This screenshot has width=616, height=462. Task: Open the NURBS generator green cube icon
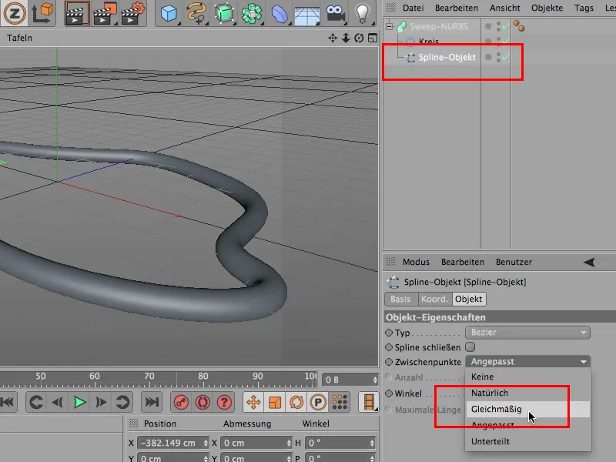point(224,13)
